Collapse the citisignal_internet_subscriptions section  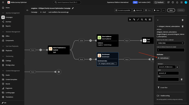[158, 26]
